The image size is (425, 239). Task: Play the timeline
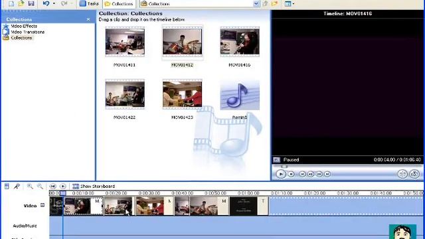click(62, 186)
